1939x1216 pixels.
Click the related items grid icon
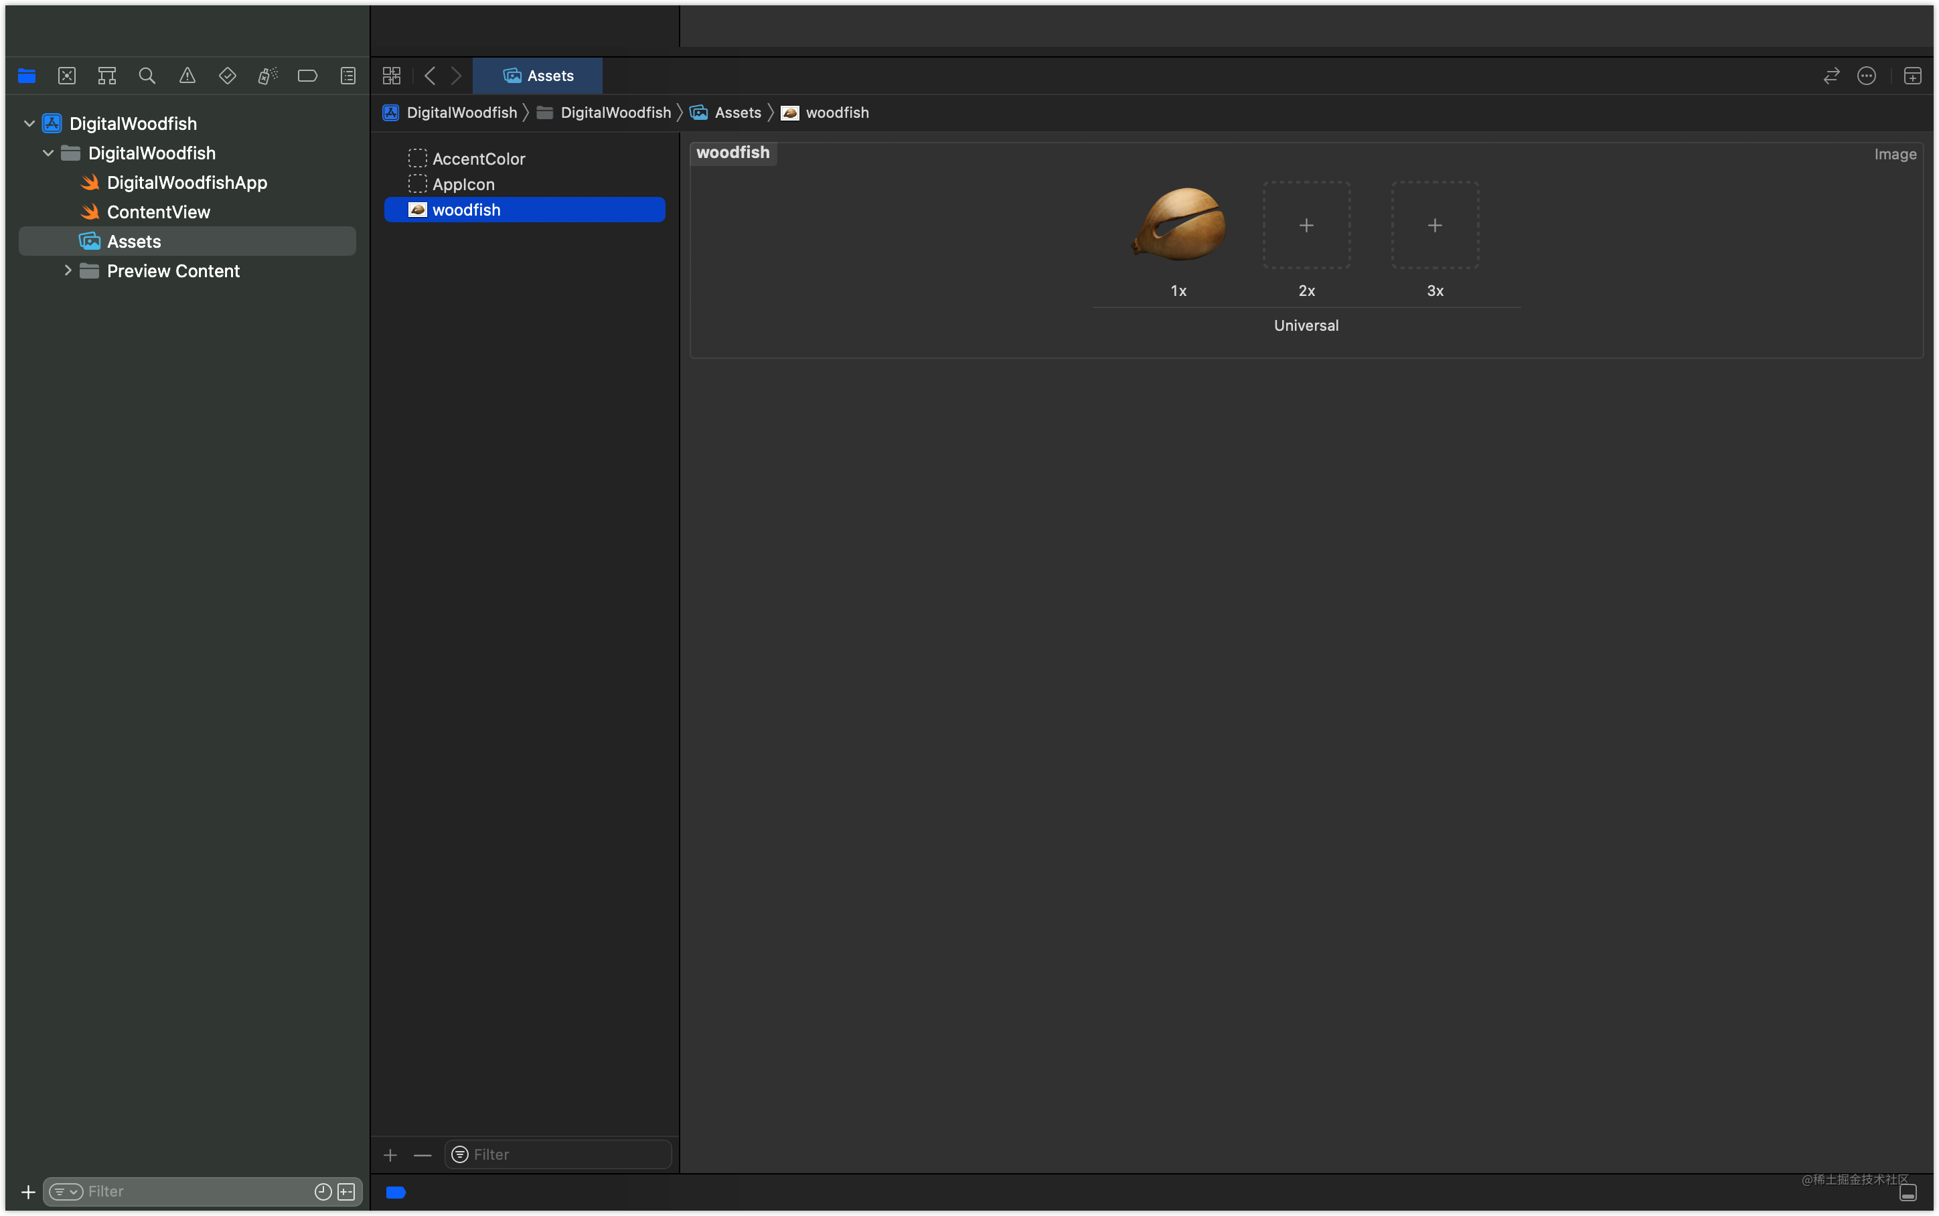coord(392,76)
